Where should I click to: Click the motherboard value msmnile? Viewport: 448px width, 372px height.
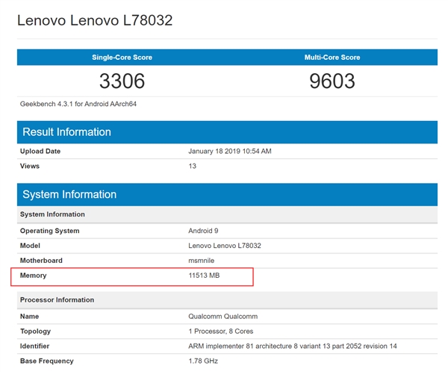tap(201, 261)
